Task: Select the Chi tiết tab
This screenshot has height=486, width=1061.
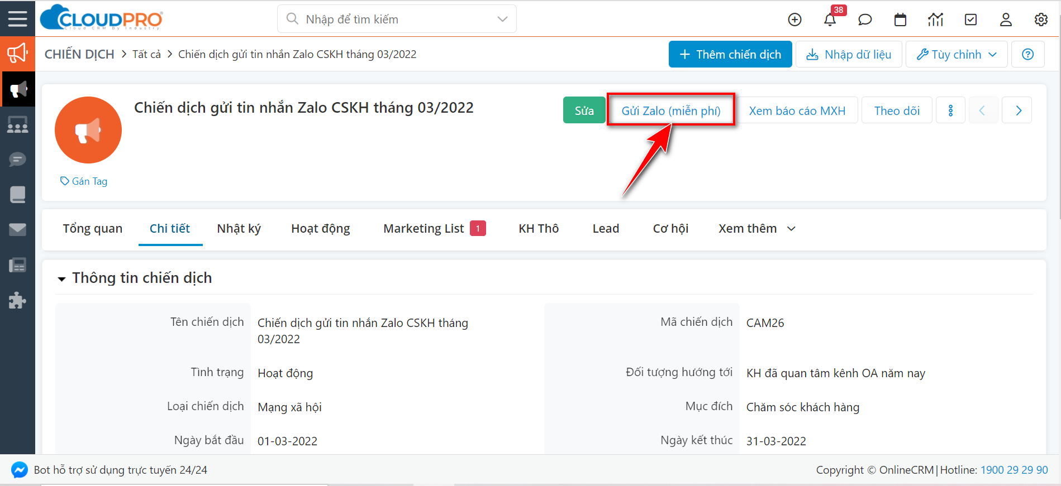Action: click(170, 229)
